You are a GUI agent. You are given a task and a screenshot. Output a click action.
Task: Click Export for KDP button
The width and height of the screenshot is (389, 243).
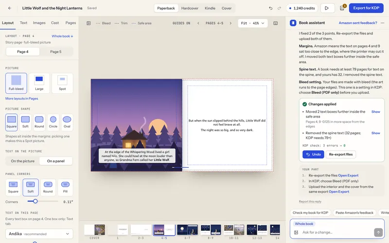pyautogui.click(x=366, y=8)
